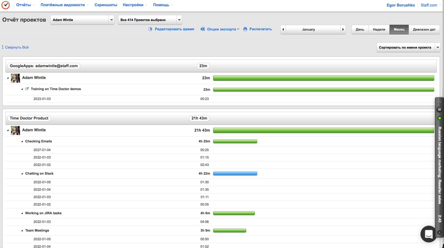Viewport: 444px width, 248px height.
Task: Open the Скриншоты page
Action: (106, 5)
